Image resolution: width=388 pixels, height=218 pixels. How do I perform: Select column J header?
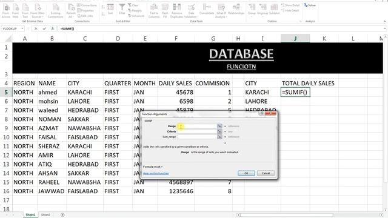[295, 38]
